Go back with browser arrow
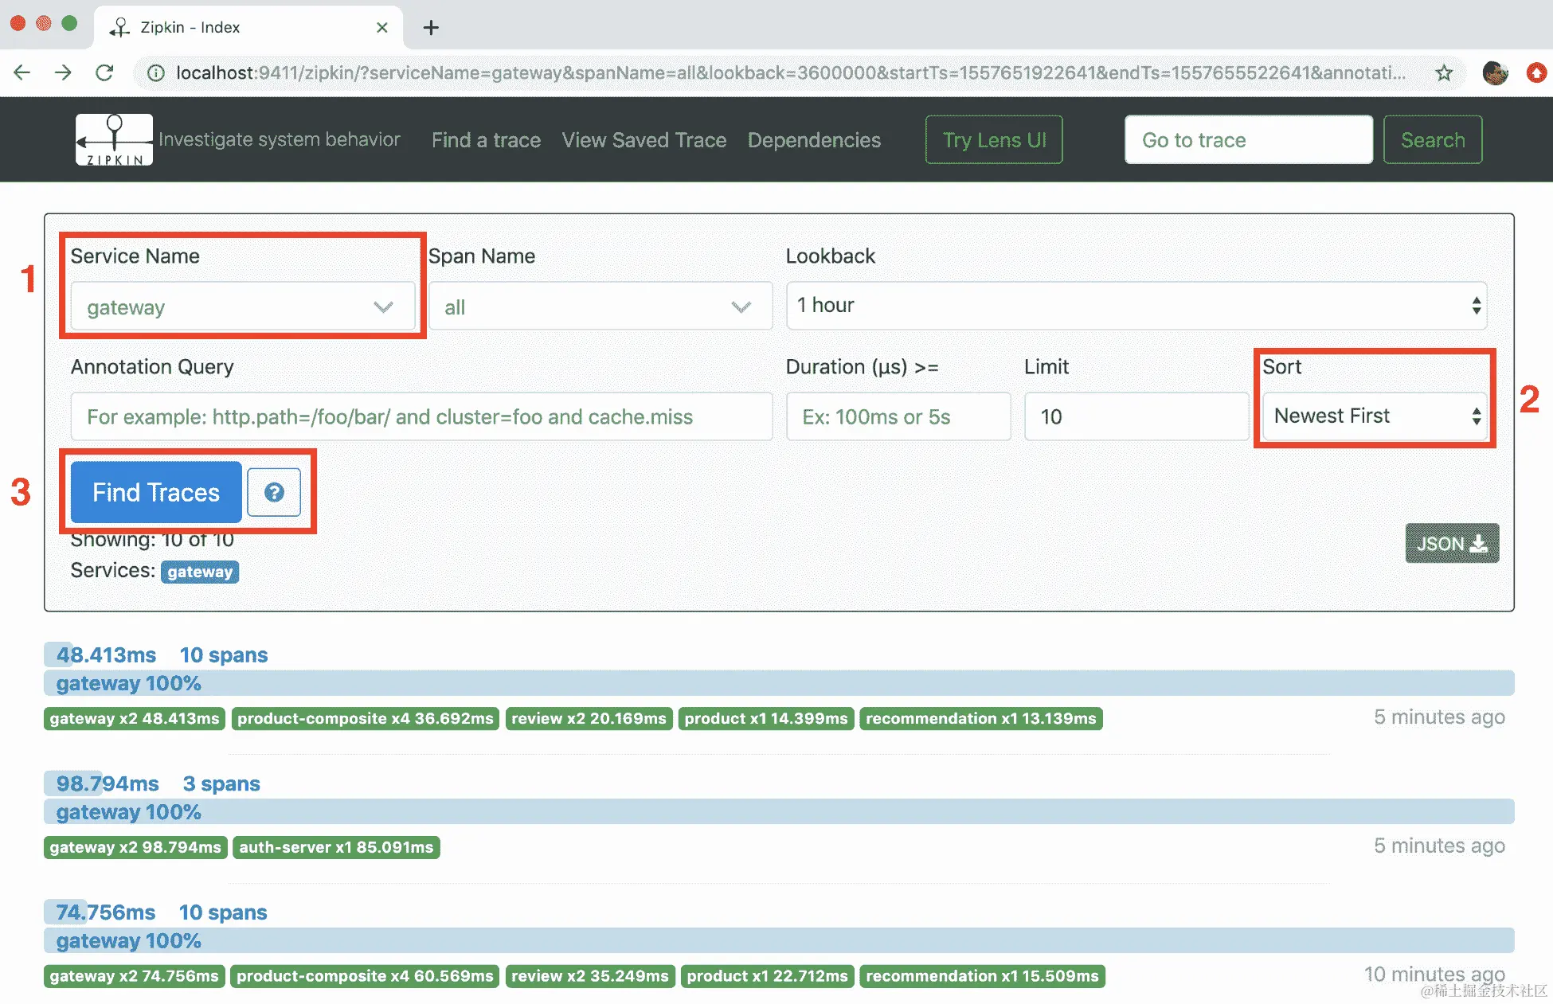Viewport: 1553px width, 1004px height. [x=22, y=73]
